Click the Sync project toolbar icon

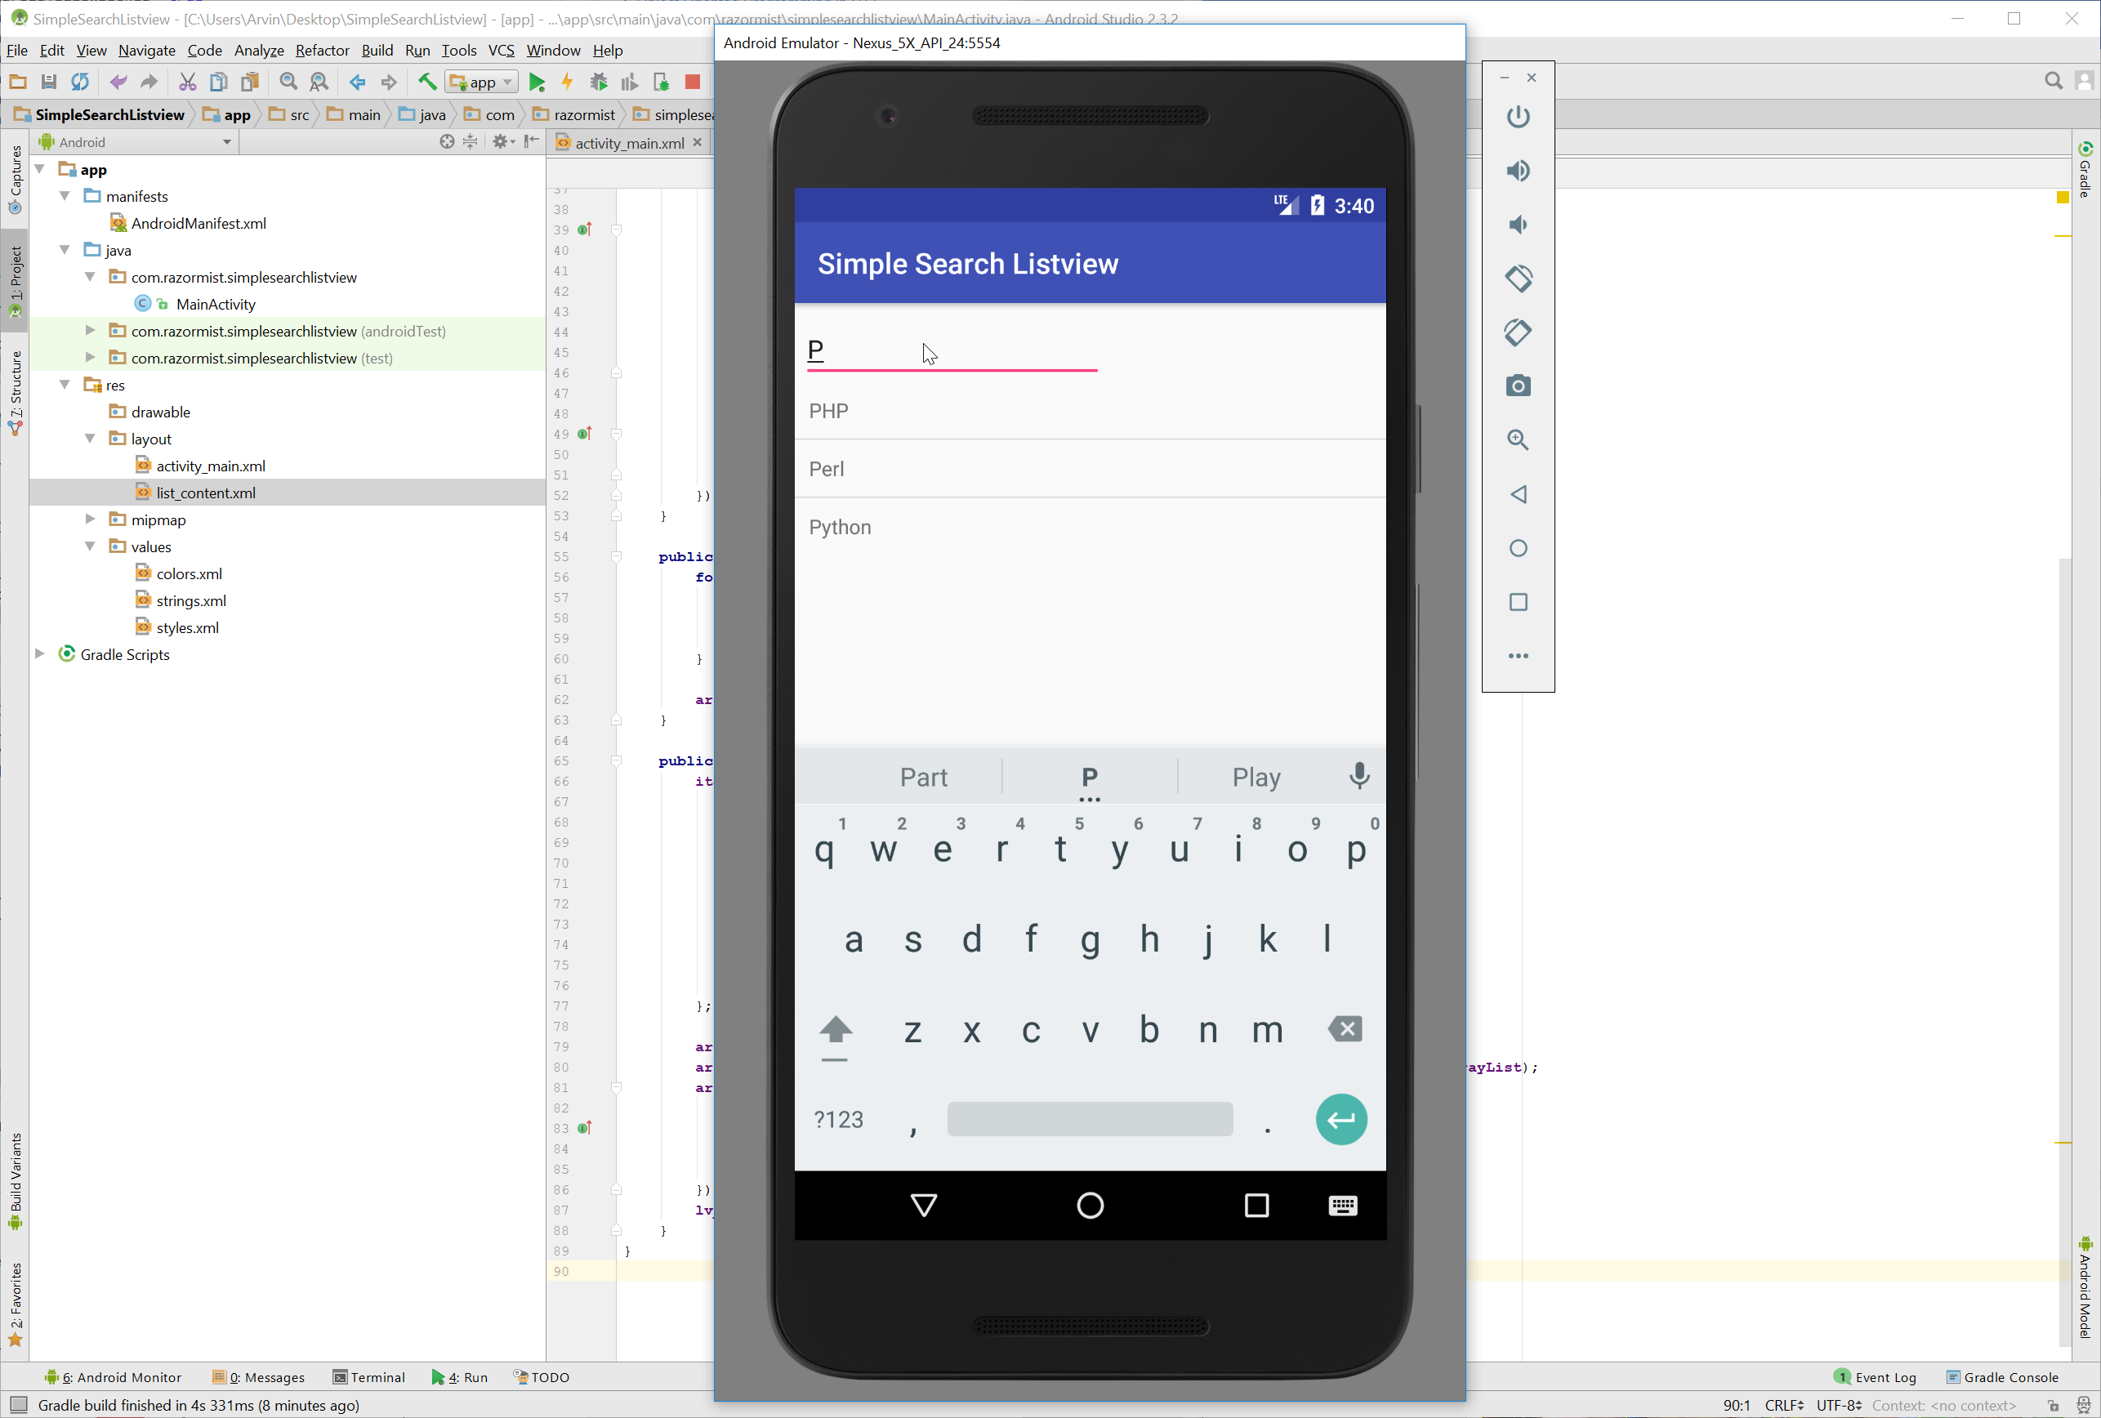click(x=80, y=82)
